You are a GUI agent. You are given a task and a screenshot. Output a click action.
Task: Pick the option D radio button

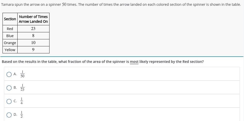[9, 115]
